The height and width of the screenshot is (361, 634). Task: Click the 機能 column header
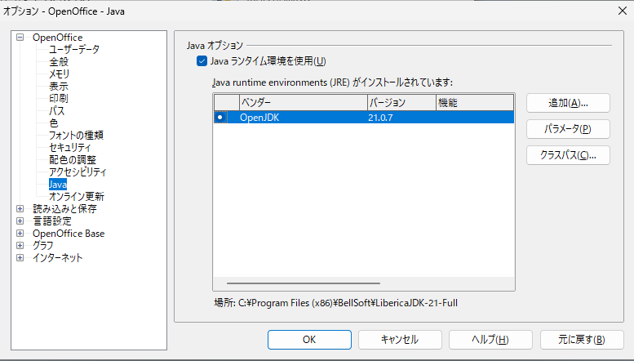pos(475,103)
